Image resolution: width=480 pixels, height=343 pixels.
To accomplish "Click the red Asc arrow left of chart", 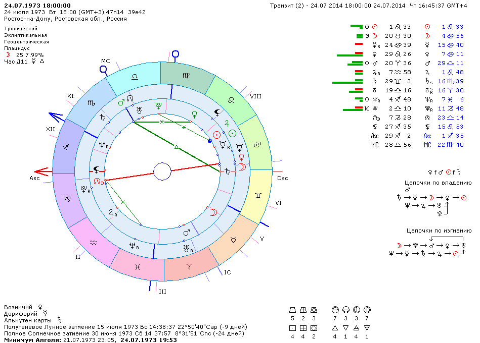I will [41, 171].
